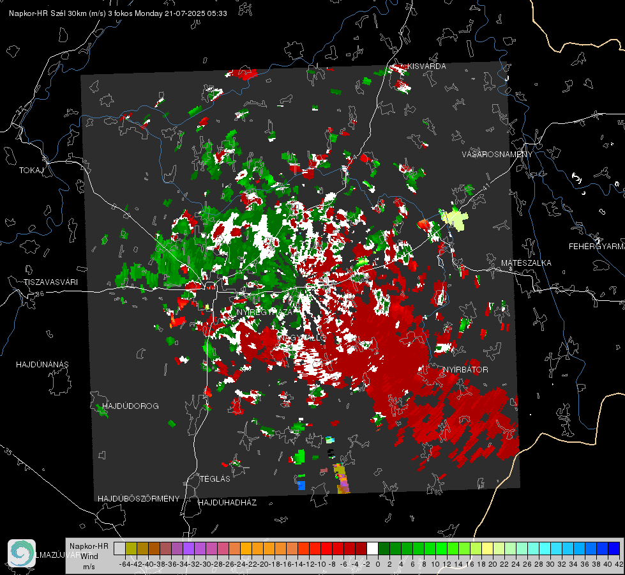The width and height of the screenshot is (625, 575).
Task: Pick the yellow 18 m/s legend swatch
Action: (x=488, y=549)
